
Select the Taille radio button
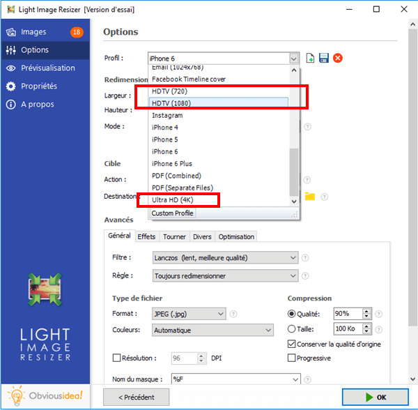tap(292, 329)
